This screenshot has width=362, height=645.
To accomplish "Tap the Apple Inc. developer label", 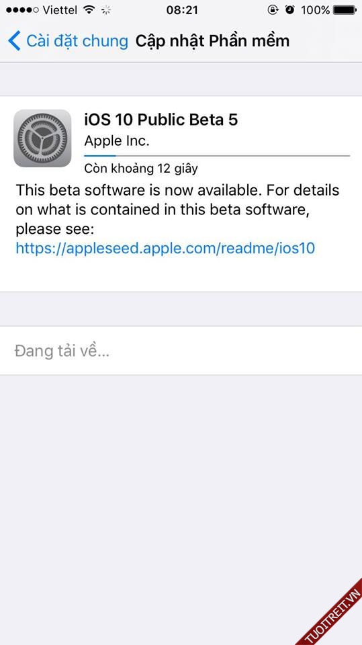I will point(117,141).
